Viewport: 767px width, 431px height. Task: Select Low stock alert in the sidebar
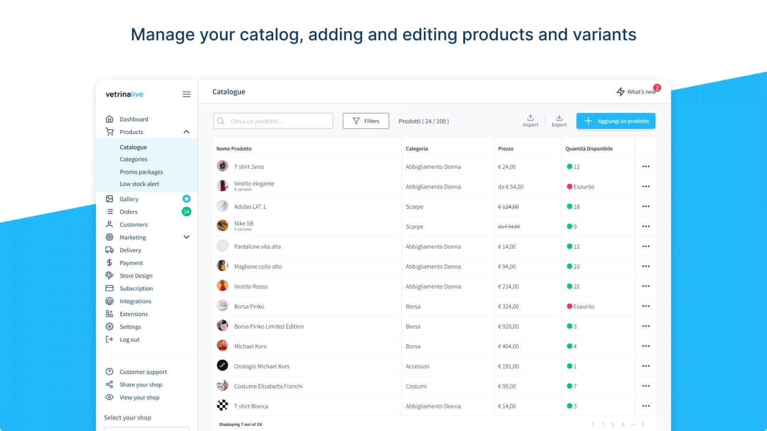click(x=139, y=184)
